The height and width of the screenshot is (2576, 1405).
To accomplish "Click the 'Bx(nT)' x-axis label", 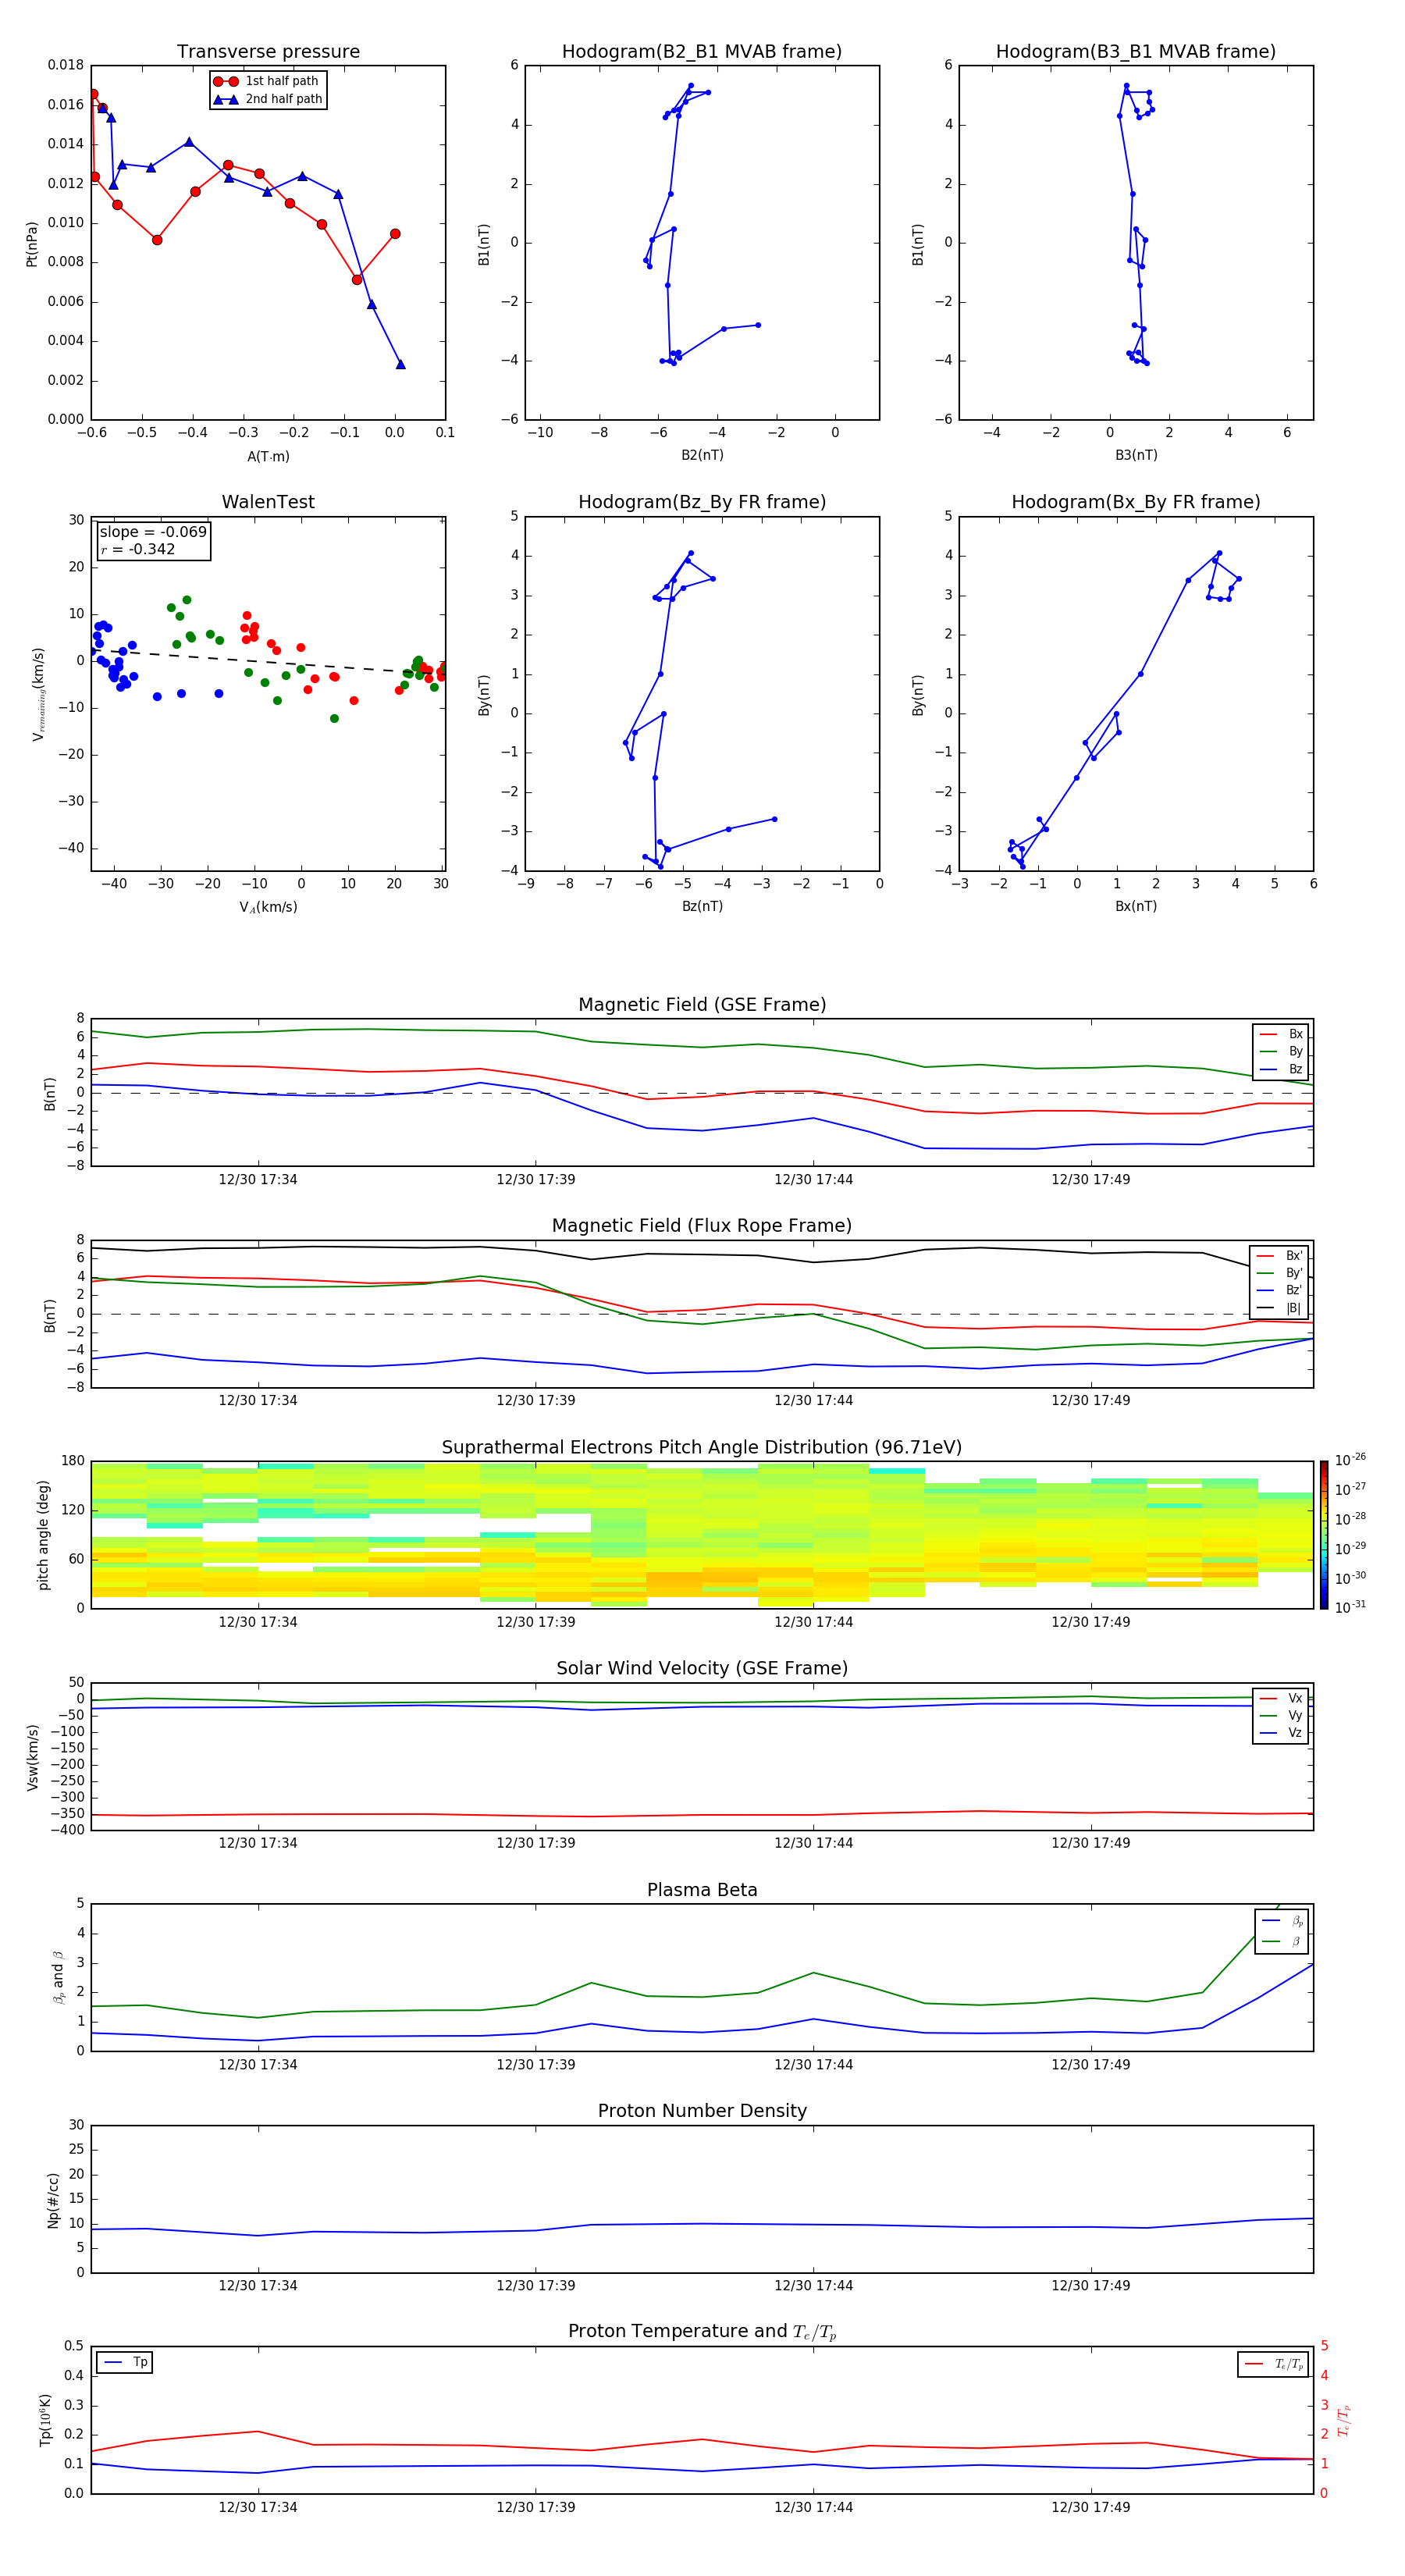I will pos(1136,906).
